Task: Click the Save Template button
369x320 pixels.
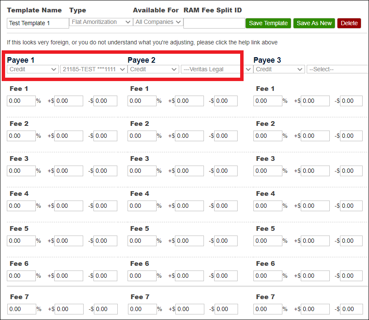Action: (268, 23)
